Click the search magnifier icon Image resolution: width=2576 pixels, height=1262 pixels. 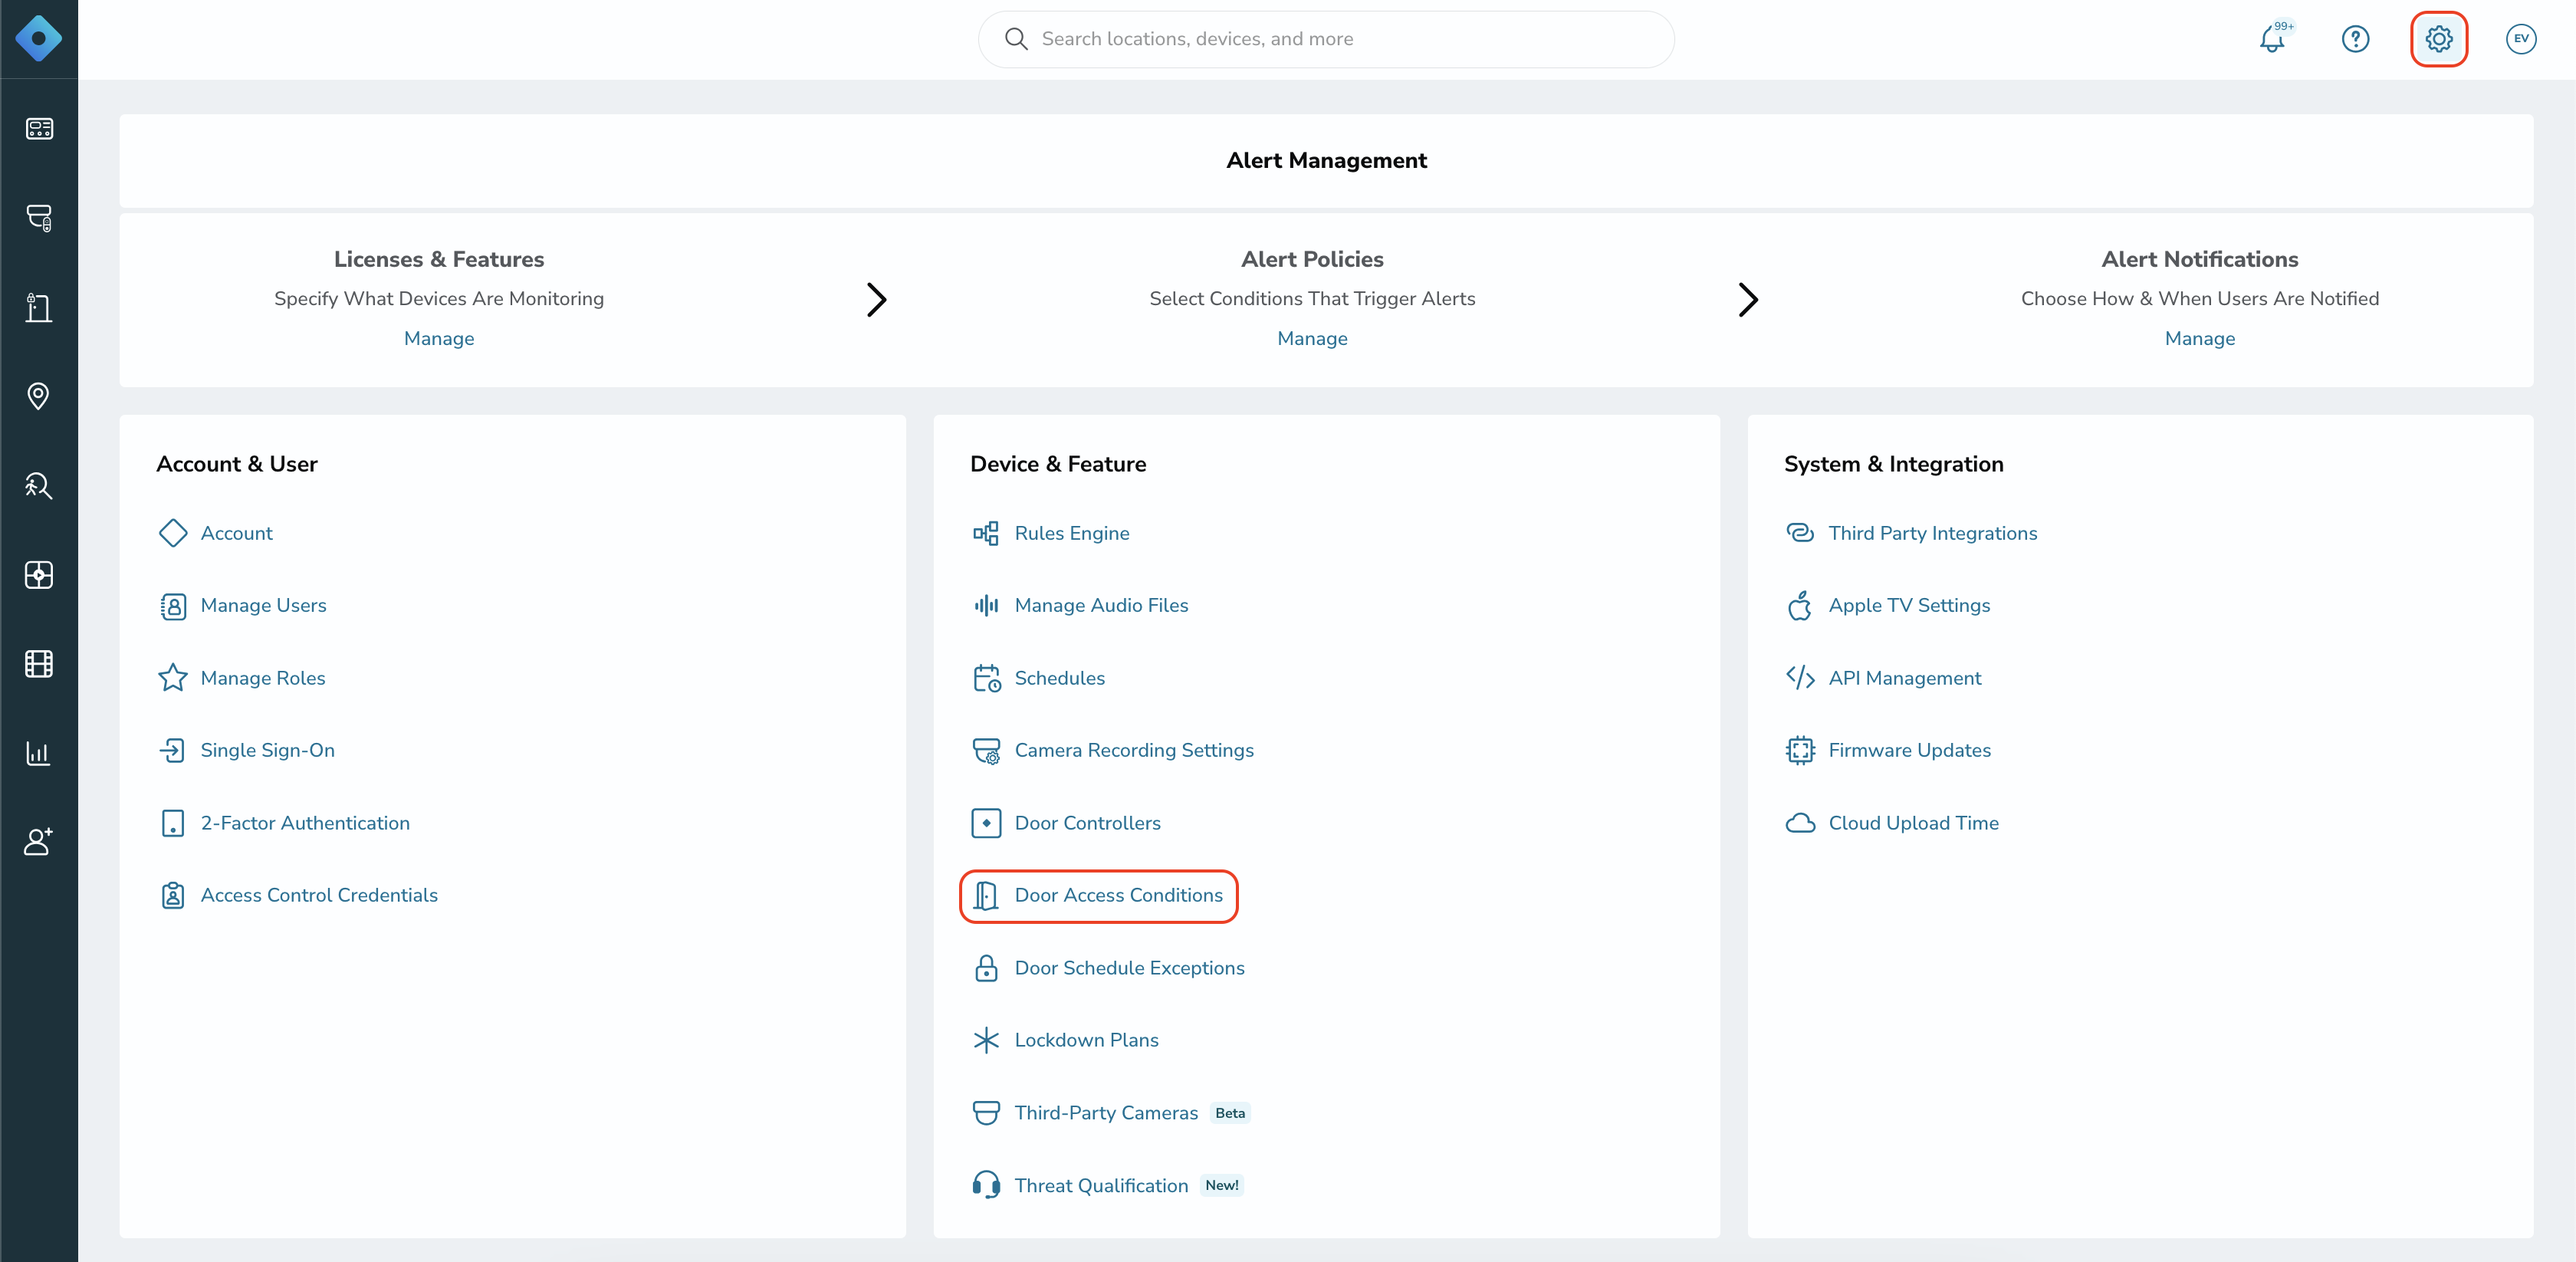pos(1016,39)
